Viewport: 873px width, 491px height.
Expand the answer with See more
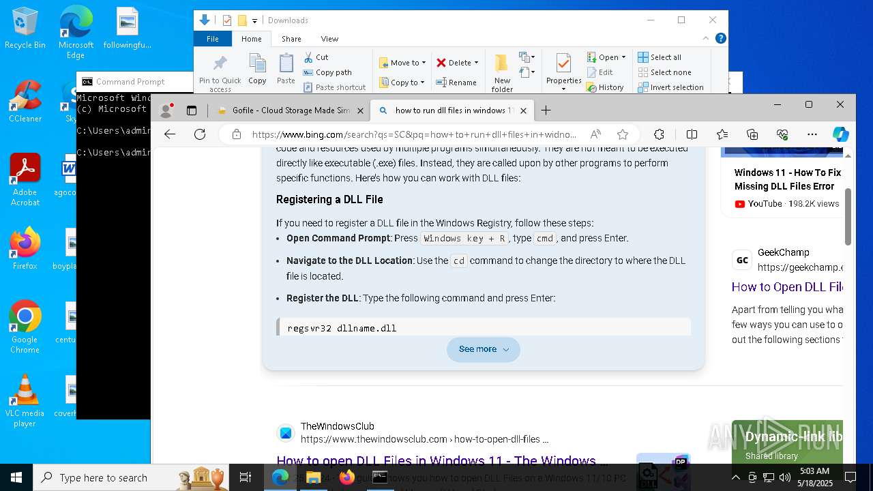coord(483,349)
